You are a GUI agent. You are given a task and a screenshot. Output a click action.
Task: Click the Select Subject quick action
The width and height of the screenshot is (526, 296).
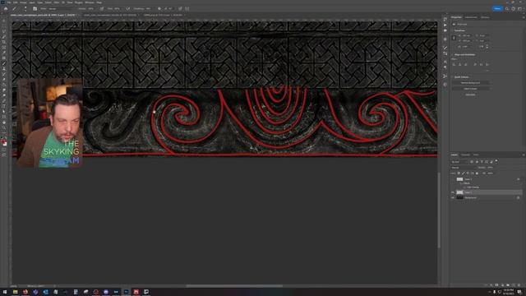[470, 89]
